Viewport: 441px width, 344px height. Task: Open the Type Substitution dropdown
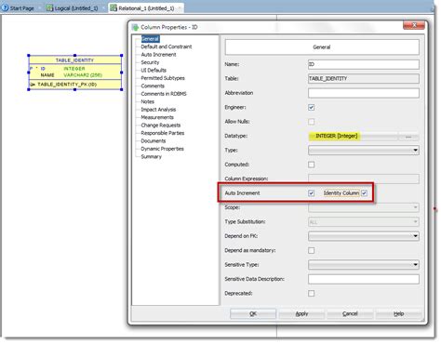coord(364,222)
